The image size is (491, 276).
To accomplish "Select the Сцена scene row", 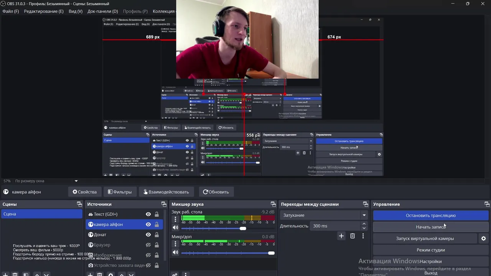I will point(41,214).
